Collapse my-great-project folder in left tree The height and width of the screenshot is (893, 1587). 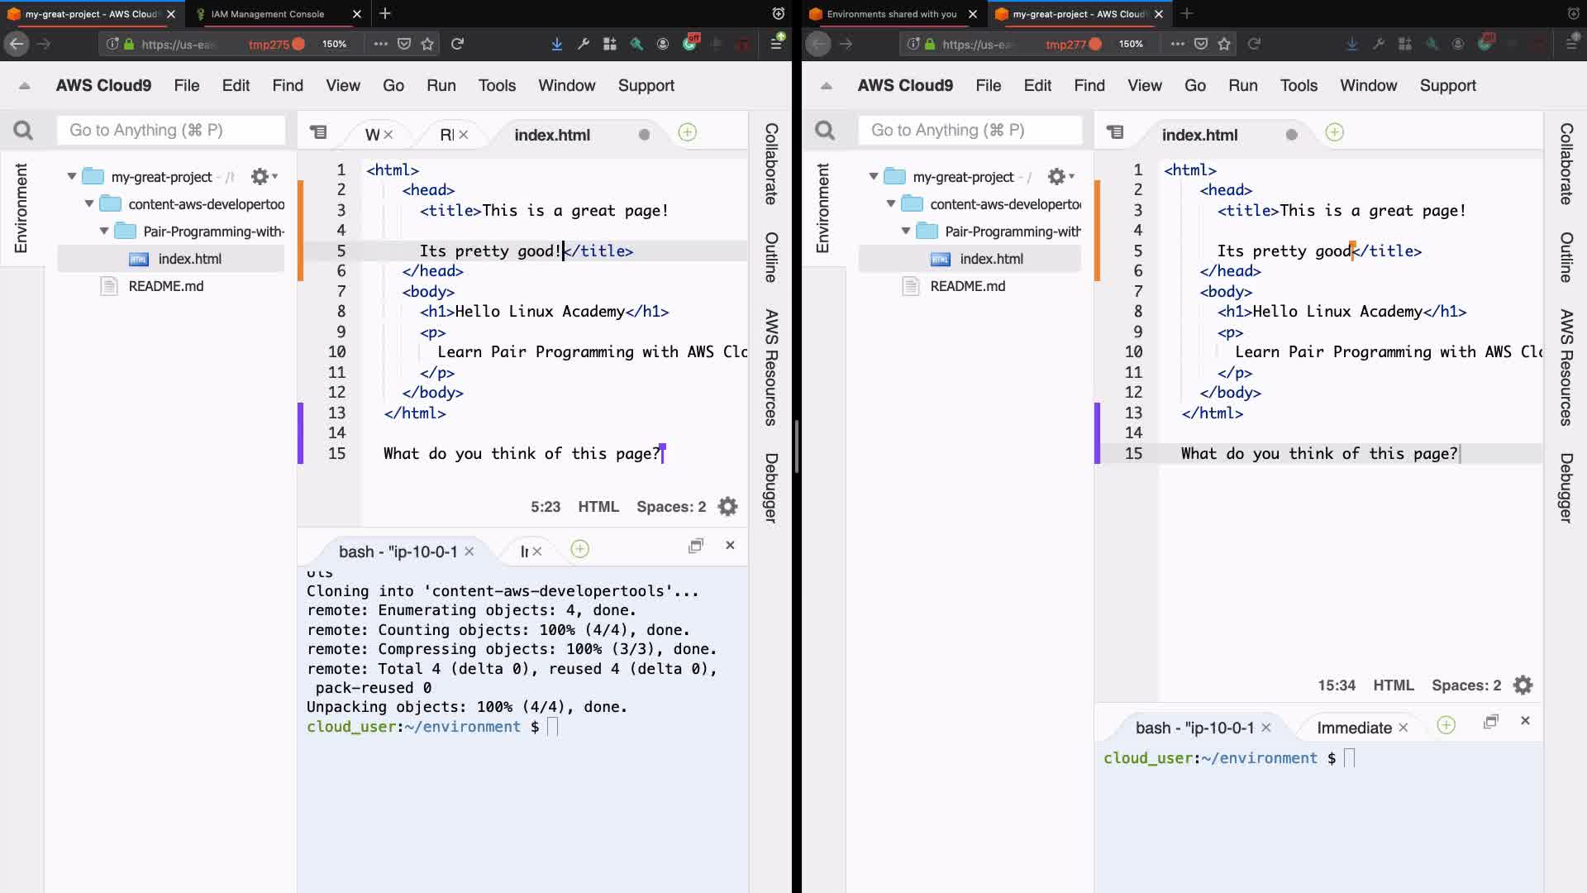click(72, 176)
